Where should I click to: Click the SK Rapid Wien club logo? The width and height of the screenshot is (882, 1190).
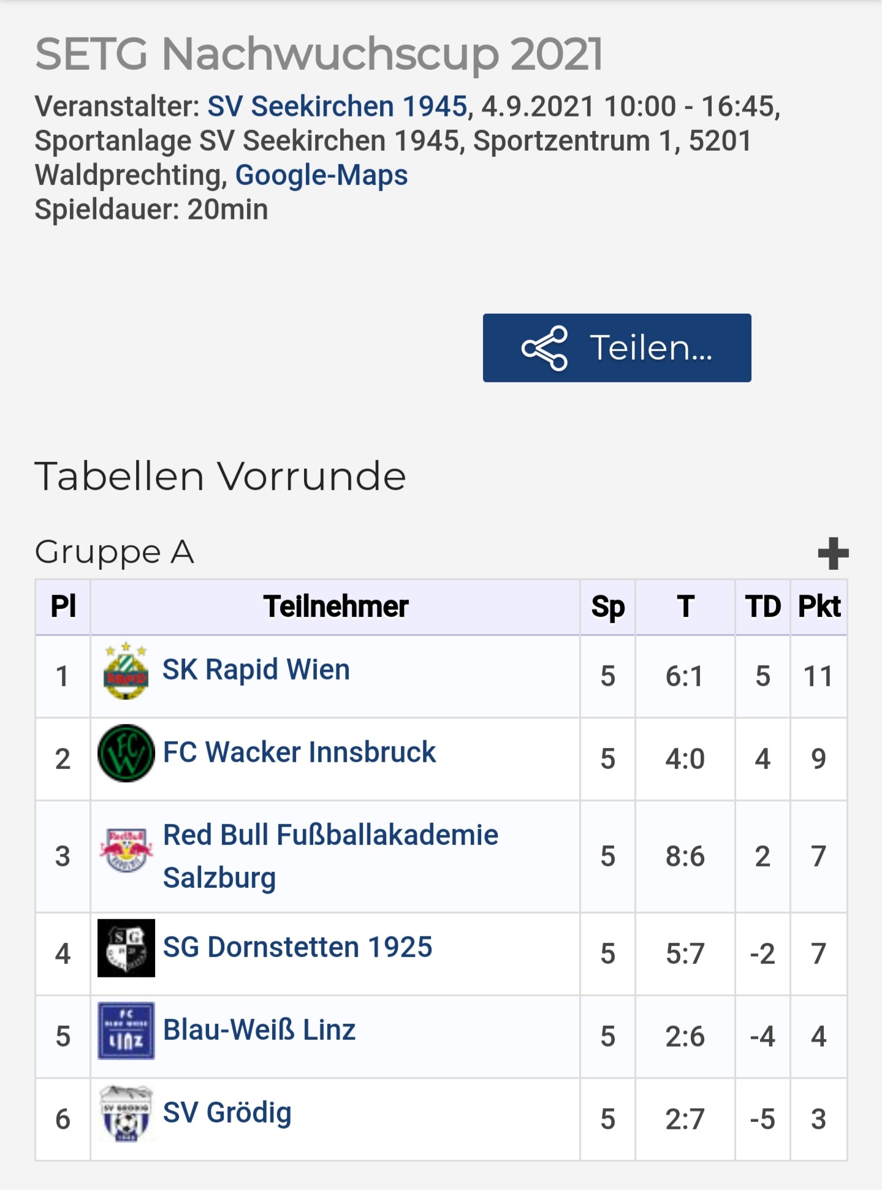(126, 672)
